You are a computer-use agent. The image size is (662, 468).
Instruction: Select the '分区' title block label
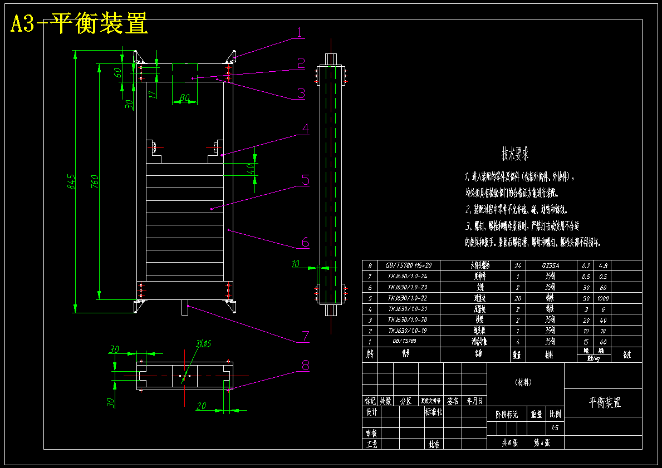(406, 401)
